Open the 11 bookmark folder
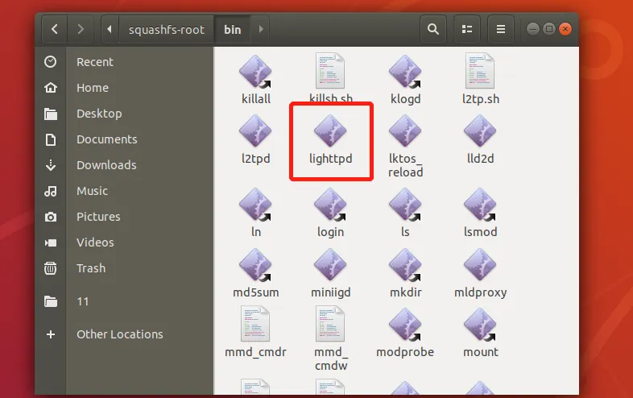Image resolution: width=633 pixels, height=398 pixels. (x=83, y=301)
